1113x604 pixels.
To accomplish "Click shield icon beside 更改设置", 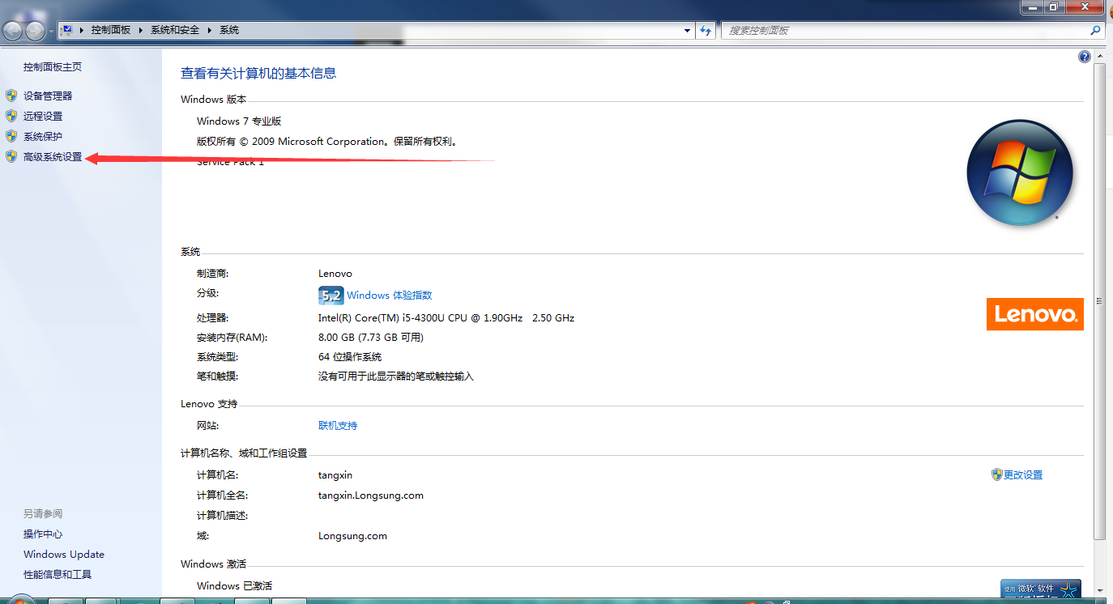I will [997, 474].
